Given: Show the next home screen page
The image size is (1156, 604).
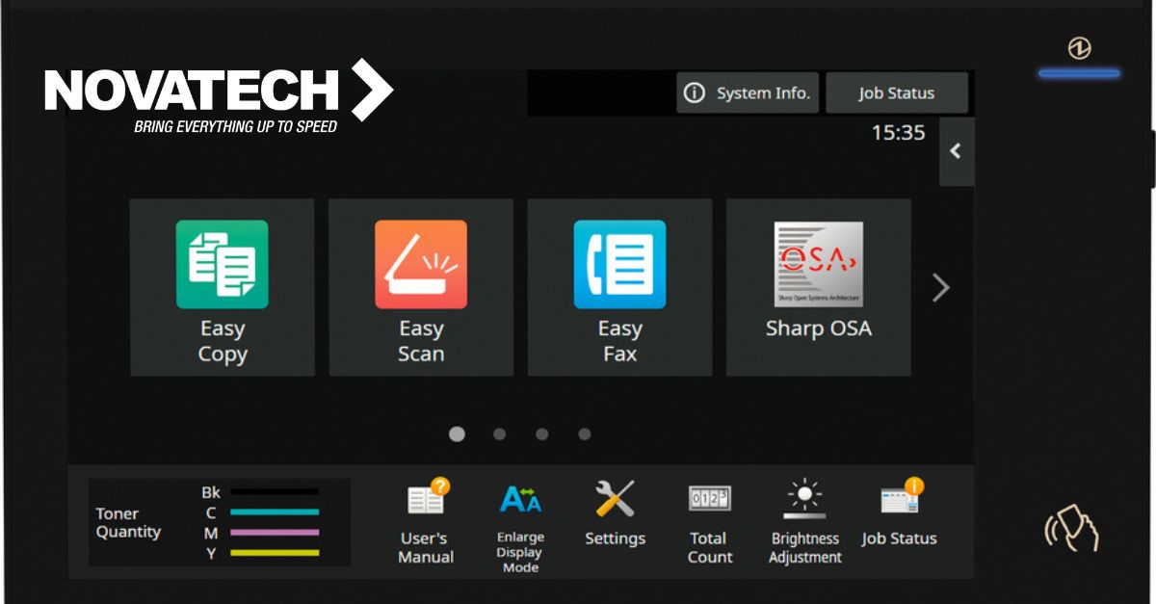Looking at the screenshot, I should point(939,287).
